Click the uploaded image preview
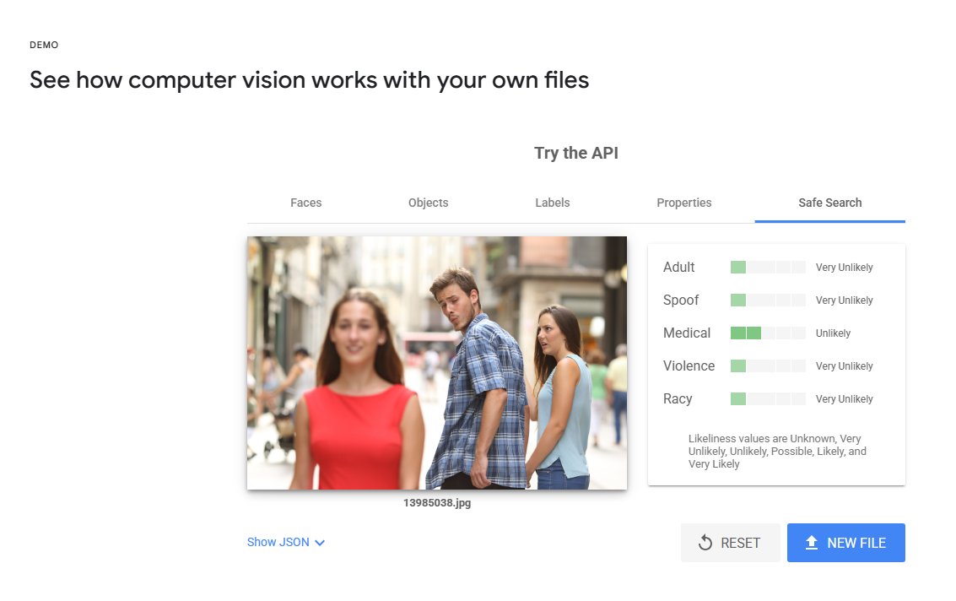 coord(436,362)
